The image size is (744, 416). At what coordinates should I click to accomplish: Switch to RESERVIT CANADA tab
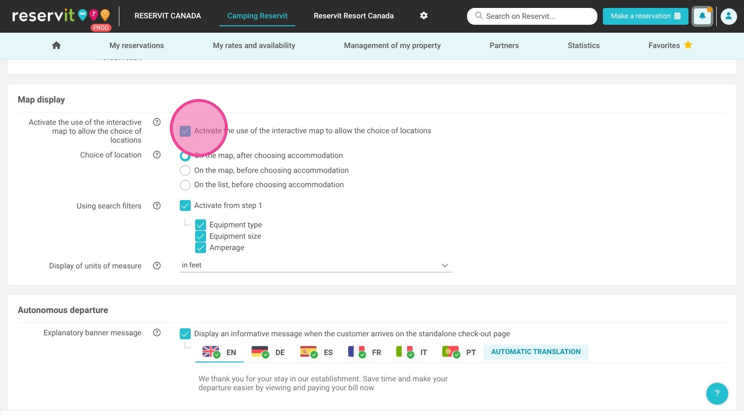[168, 16]
